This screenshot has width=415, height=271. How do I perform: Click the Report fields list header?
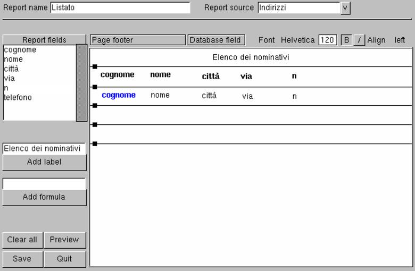44,40
